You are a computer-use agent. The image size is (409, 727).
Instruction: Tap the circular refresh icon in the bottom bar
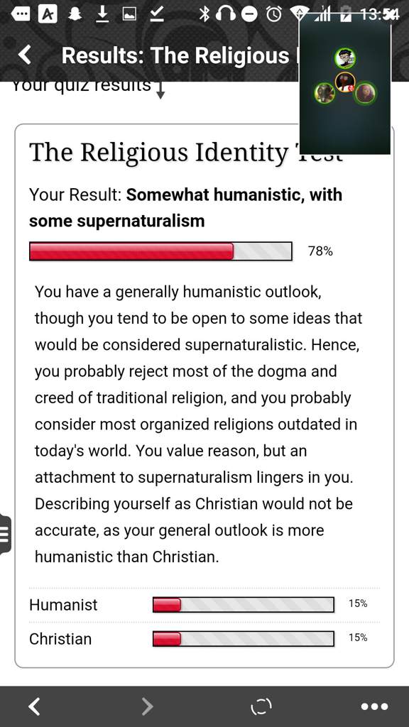pyautogui.click(x=261, y=706)
